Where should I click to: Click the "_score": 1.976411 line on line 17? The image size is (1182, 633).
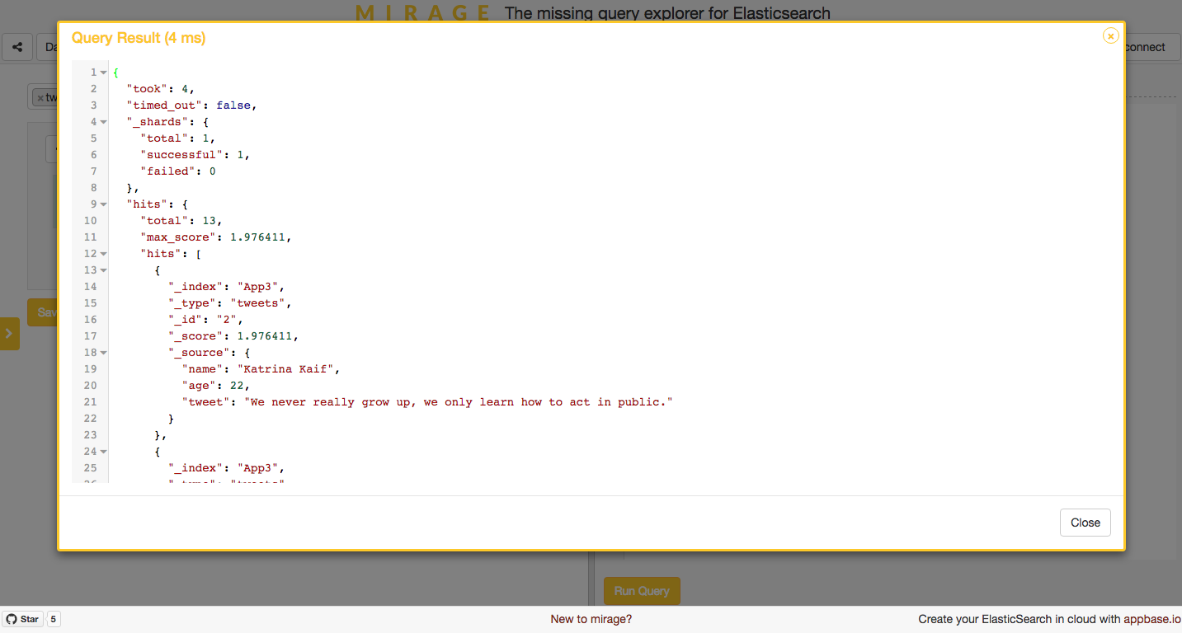point(233,336)
